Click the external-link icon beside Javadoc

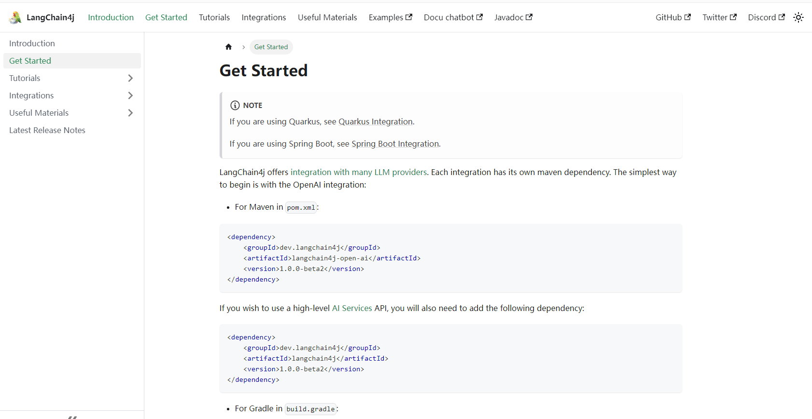click(529, 17)
